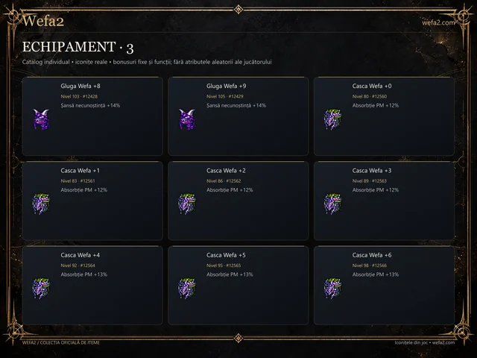
Task: Select the Casca Wefa +5 helmet icon
Action: point(187,288)
